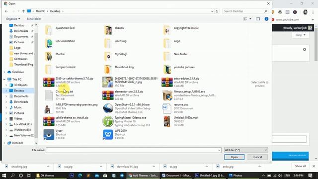
Task: Select 2559-cx-sahifa-theme.5.7.0.zip archive
Action: tap(69, 82)
